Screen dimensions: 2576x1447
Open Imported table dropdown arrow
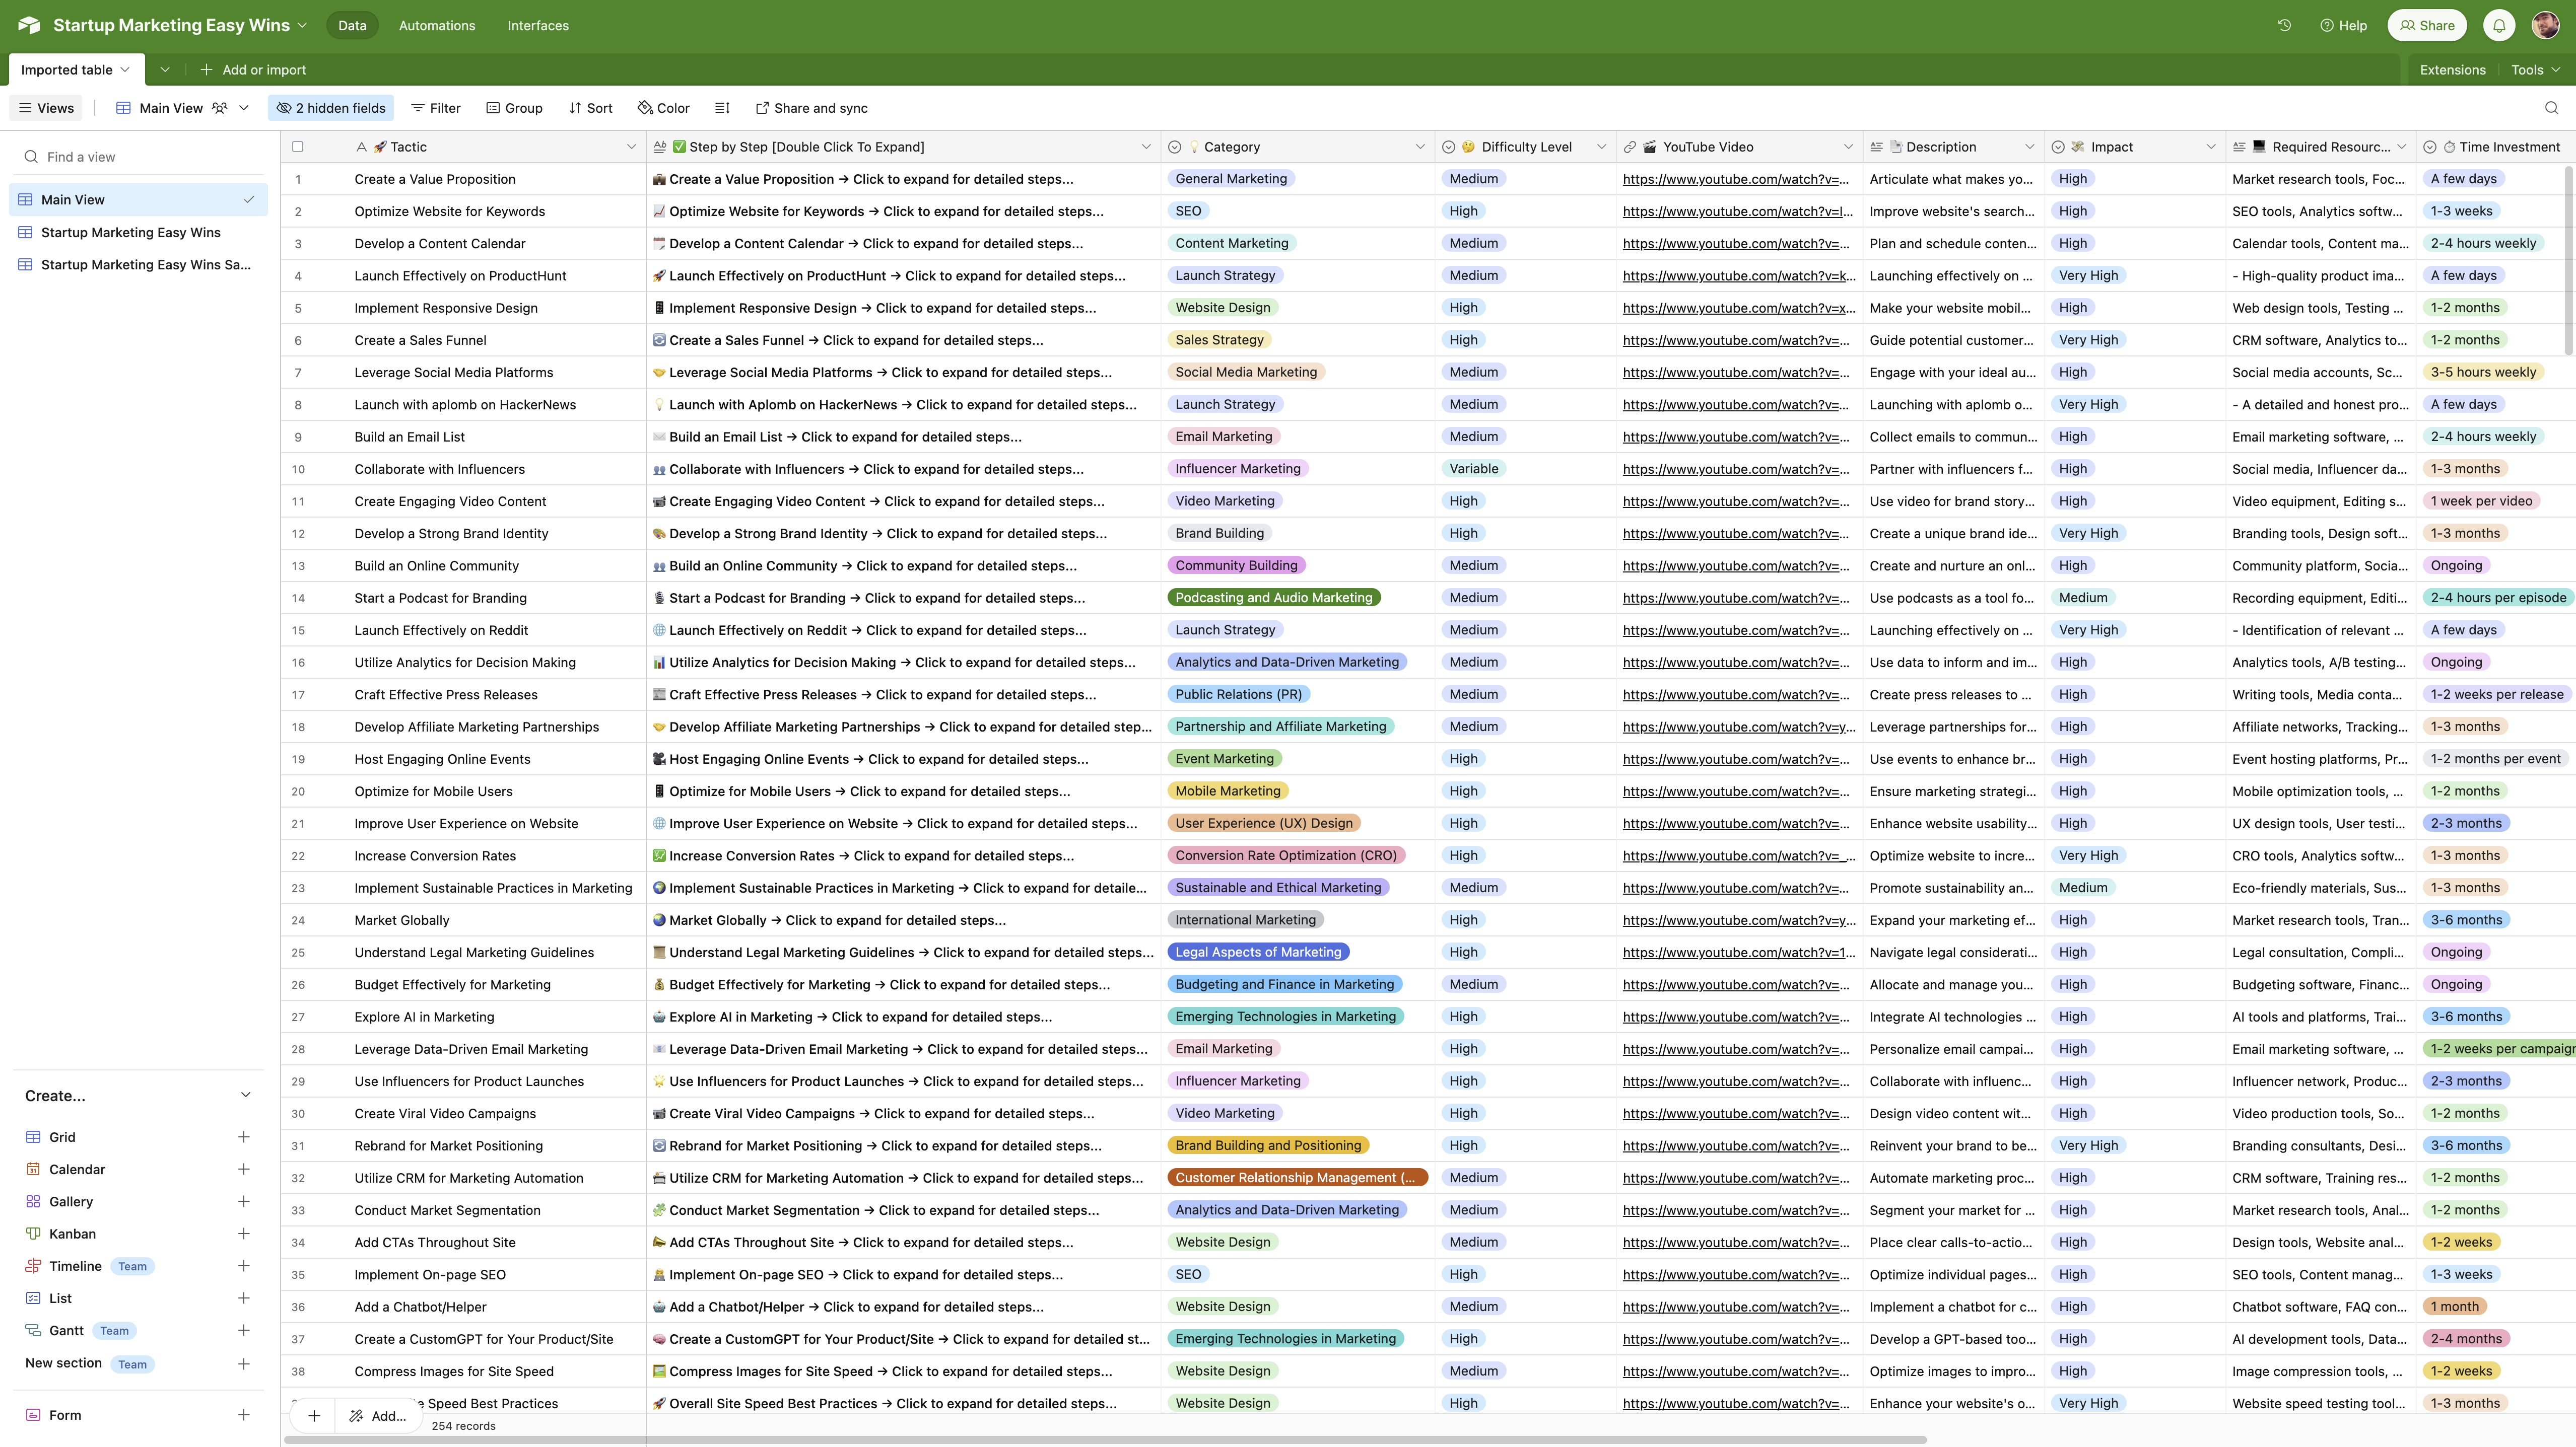point(125,70)
